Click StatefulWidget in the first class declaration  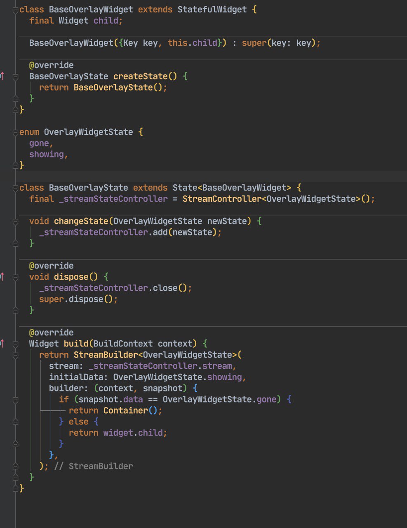coord(212,9)
